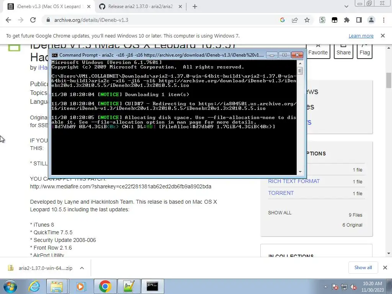Image resolution: width=392 pixels, height=294 pixels.
Task: Close the iDeneb v1.3 tab
Action: click(89, 7)
